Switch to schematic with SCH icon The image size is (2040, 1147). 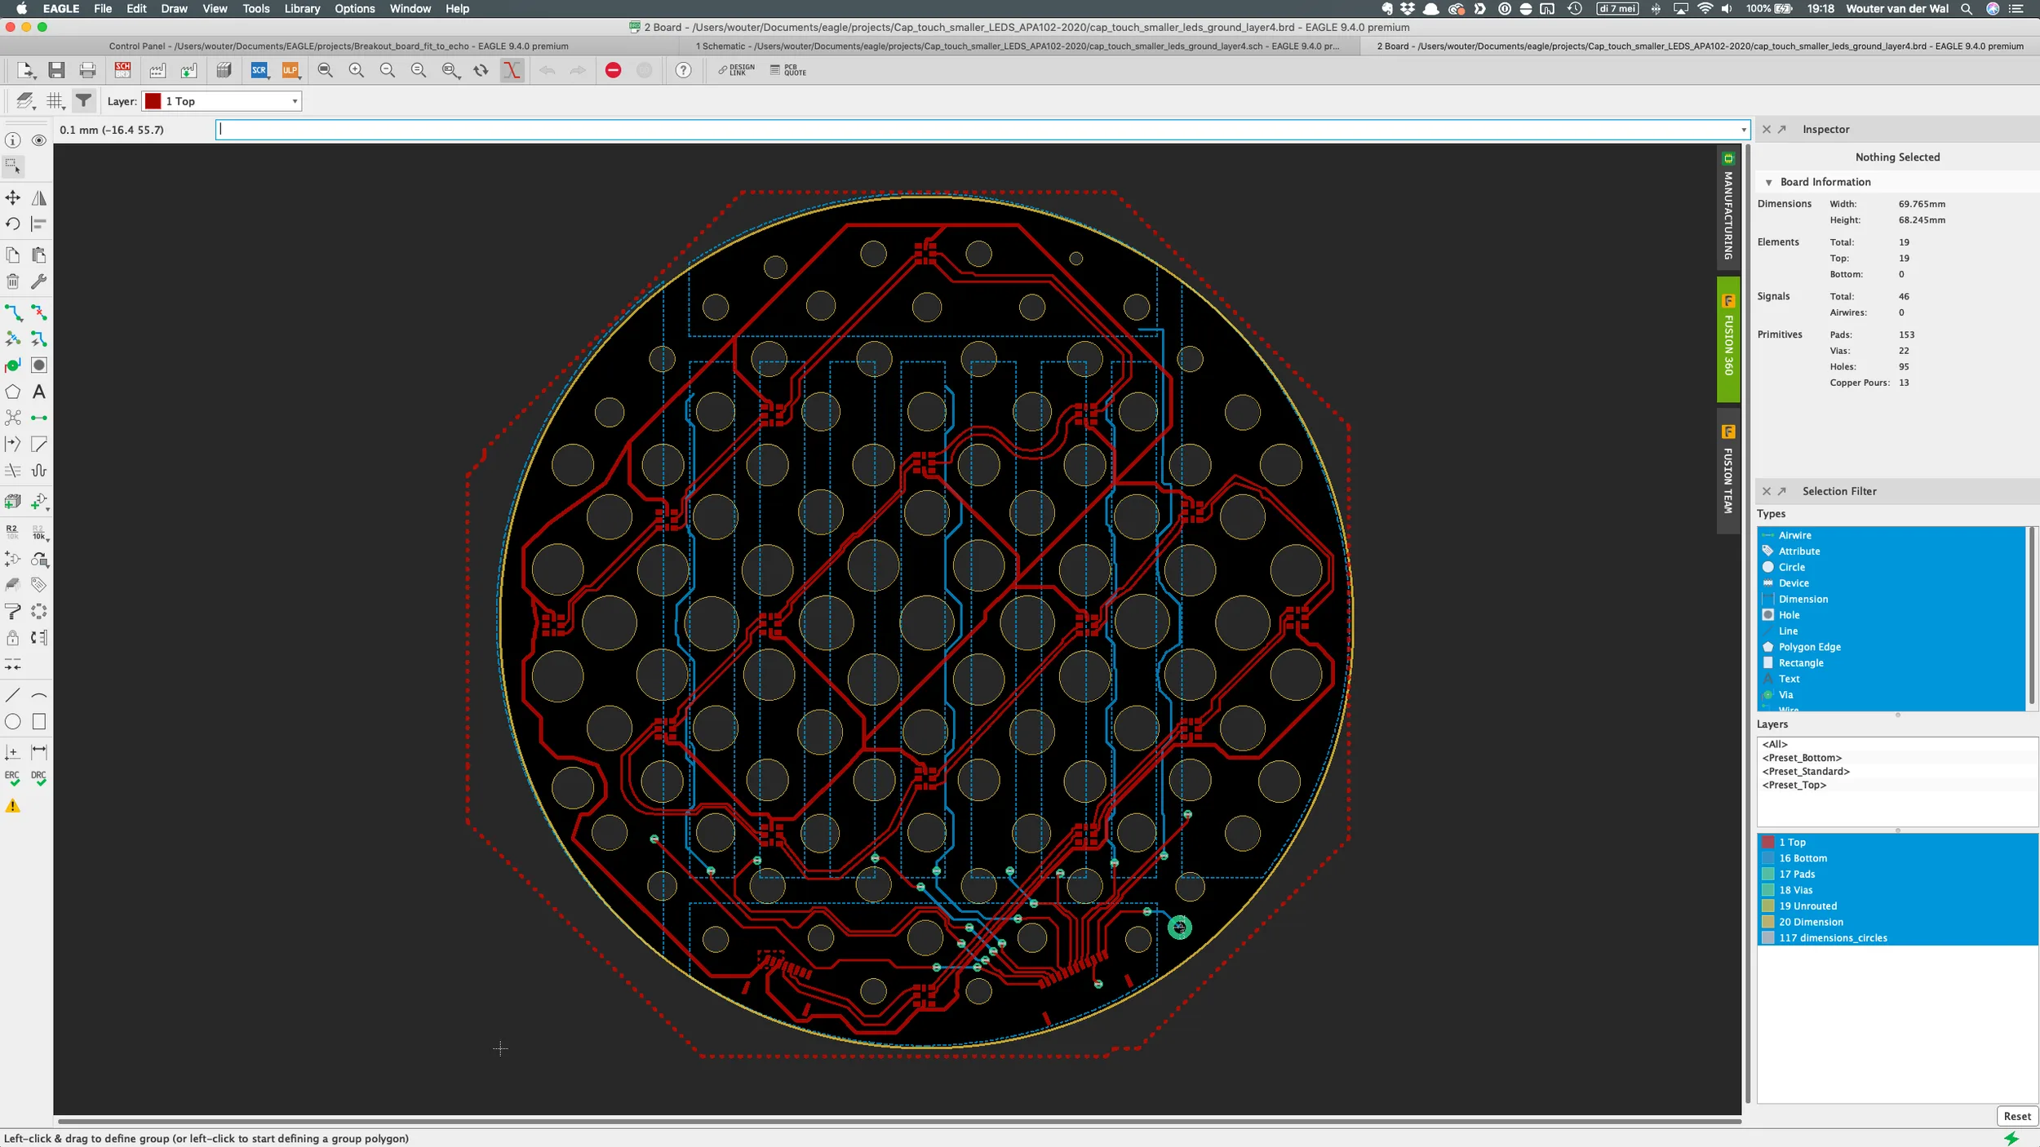[122, 70]
